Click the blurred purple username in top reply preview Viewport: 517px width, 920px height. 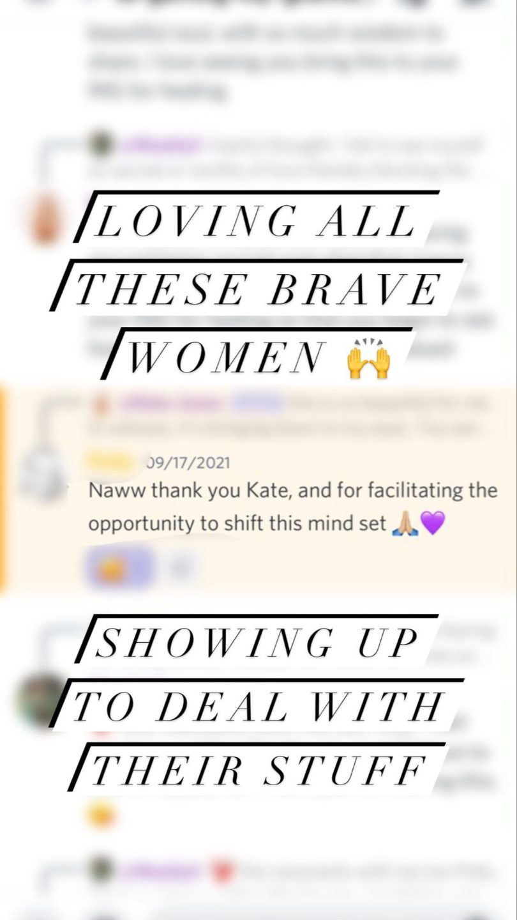tap(163, 145)
